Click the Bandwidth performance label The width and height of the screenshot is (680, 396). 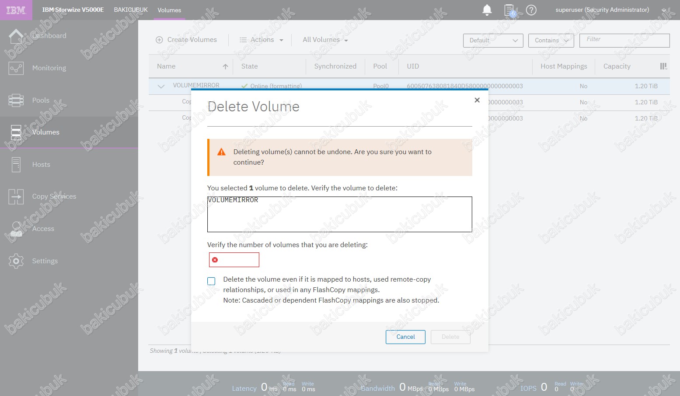point(378,388)
